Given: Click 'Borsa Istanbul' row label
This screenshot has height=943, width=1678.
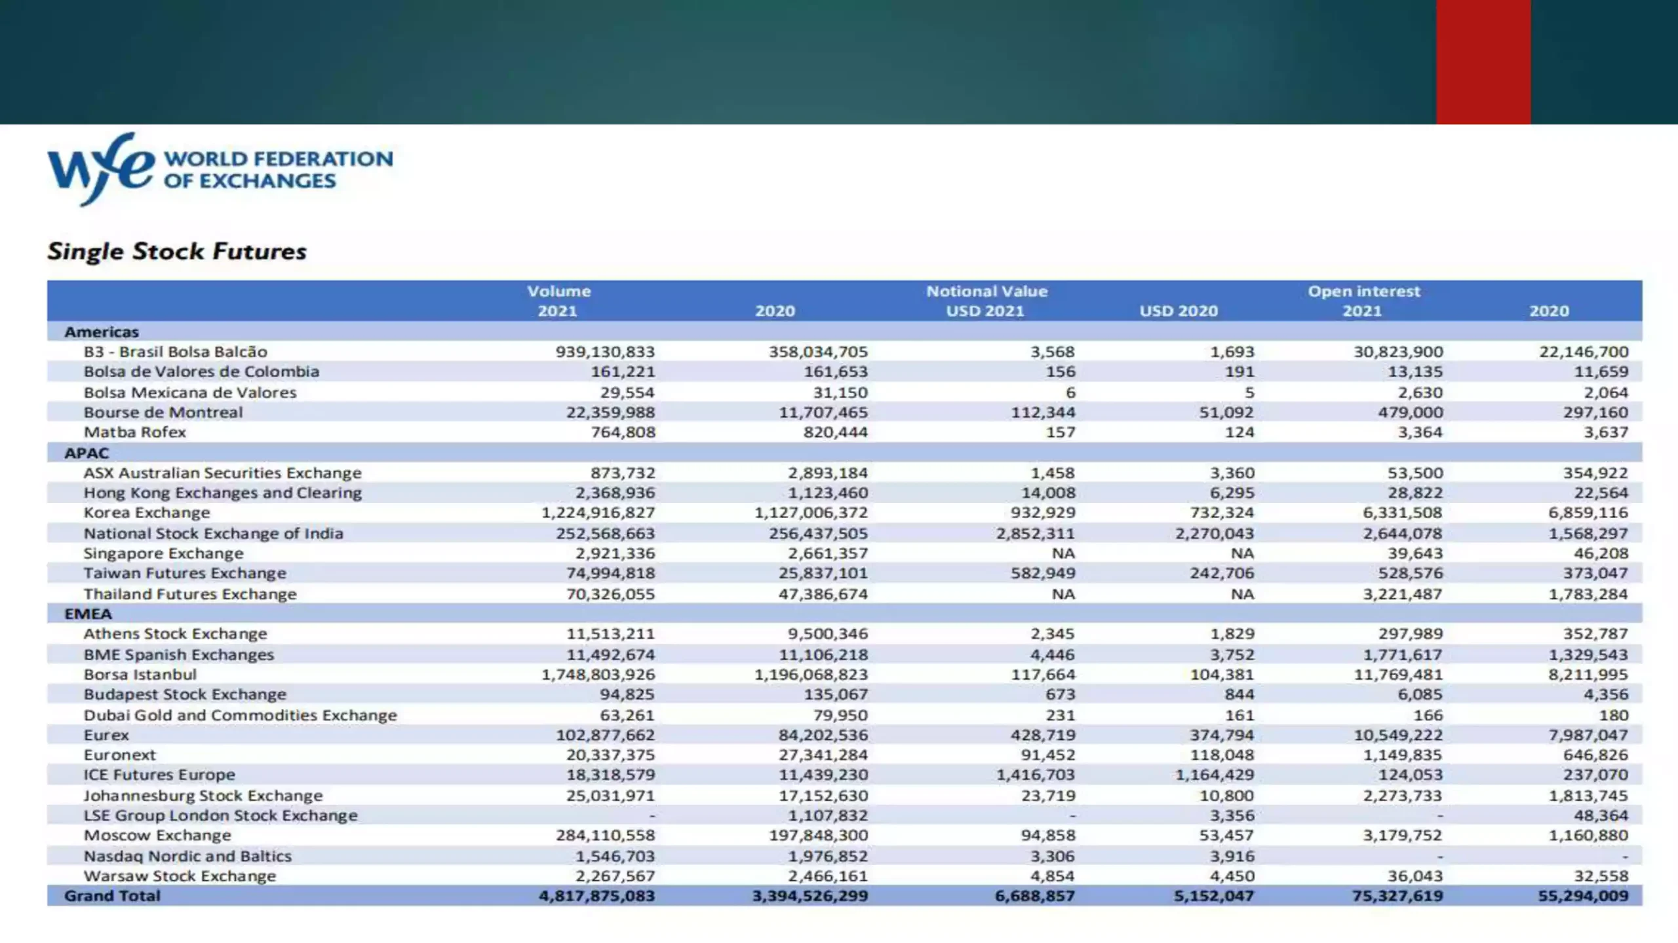Looking at the screenshot, I should 140,675.
